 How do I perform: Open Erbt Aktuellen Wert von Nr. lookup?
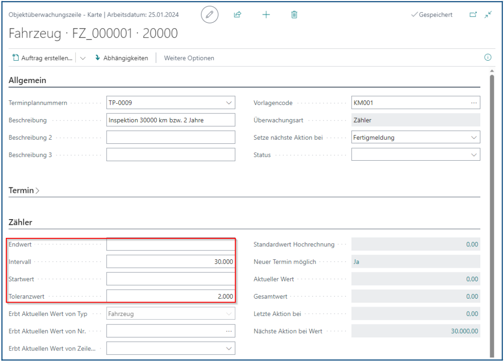point(229,331)
